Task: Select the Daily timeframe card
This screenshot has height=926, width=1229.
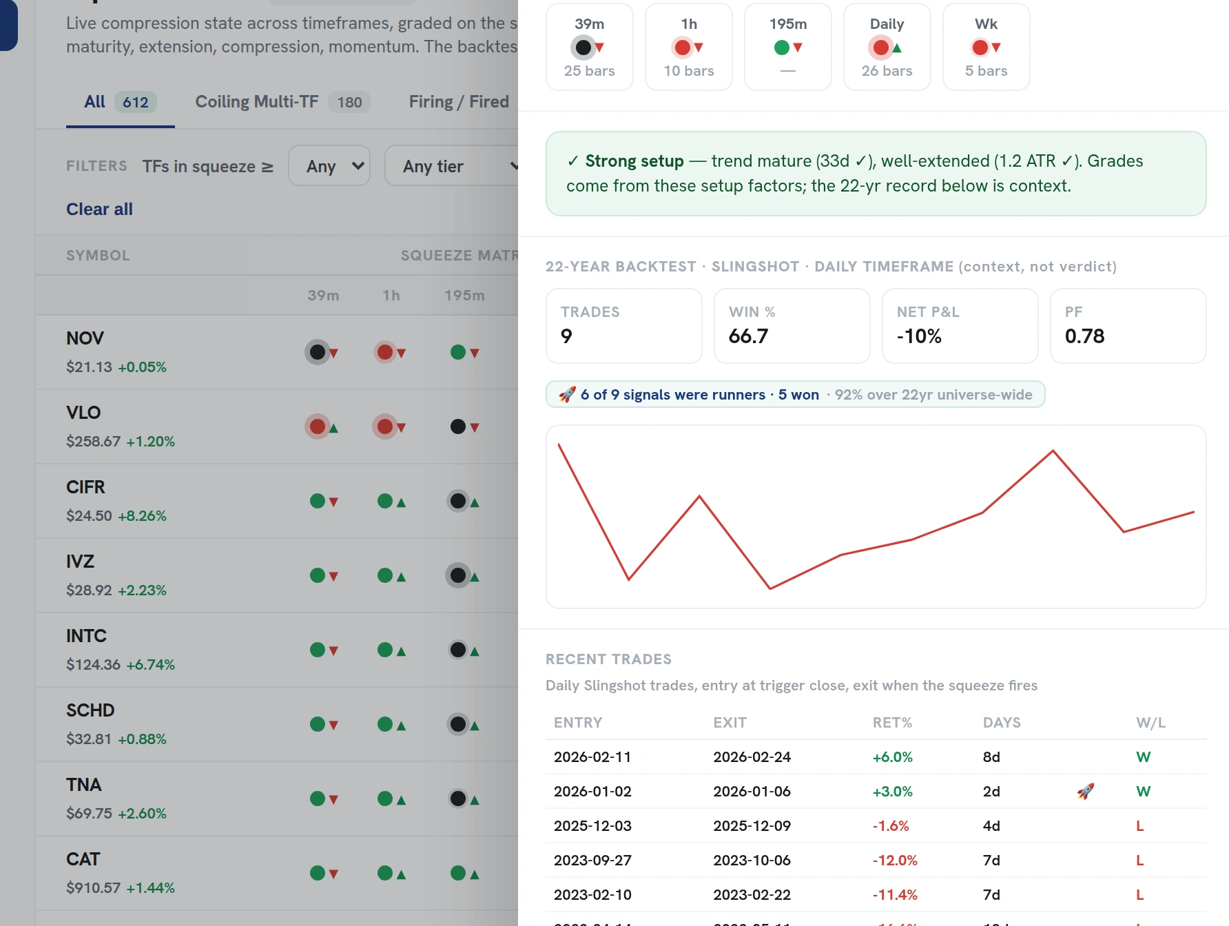Action: 887,47
